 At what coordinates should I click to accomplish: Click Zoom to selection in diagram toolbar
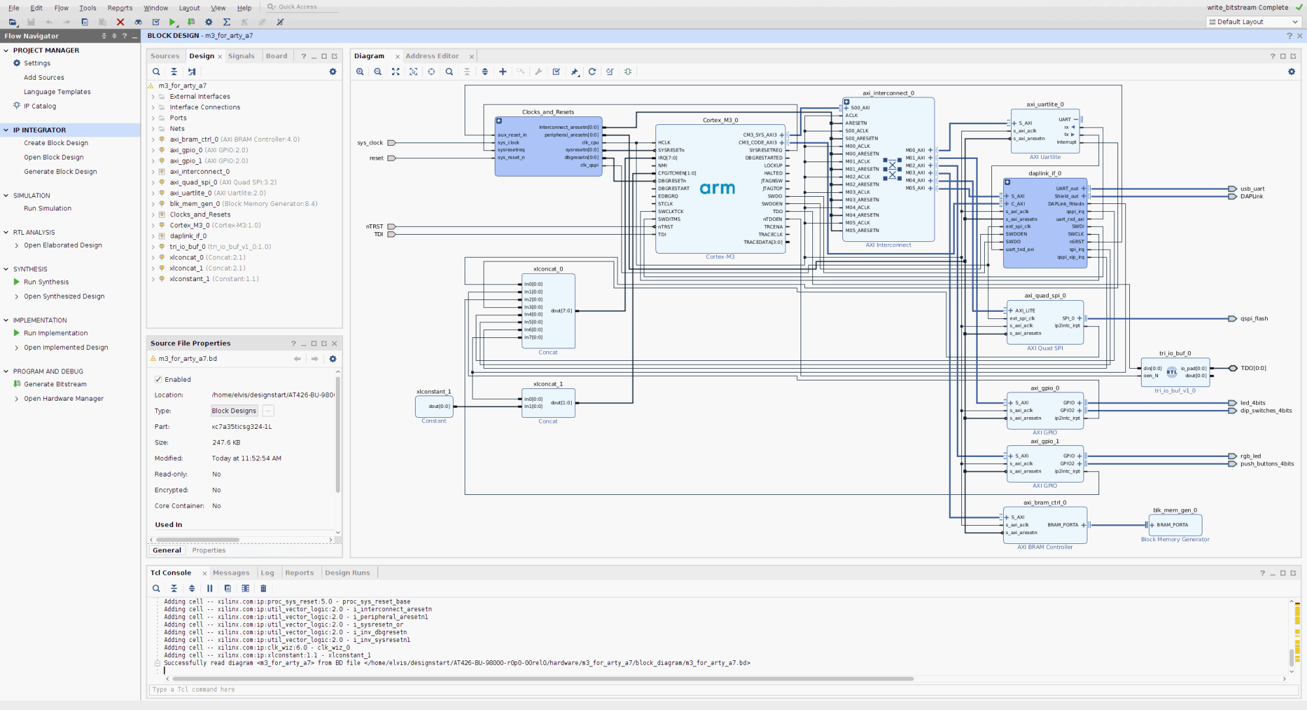pyautogui.click(x=414, y=72)
